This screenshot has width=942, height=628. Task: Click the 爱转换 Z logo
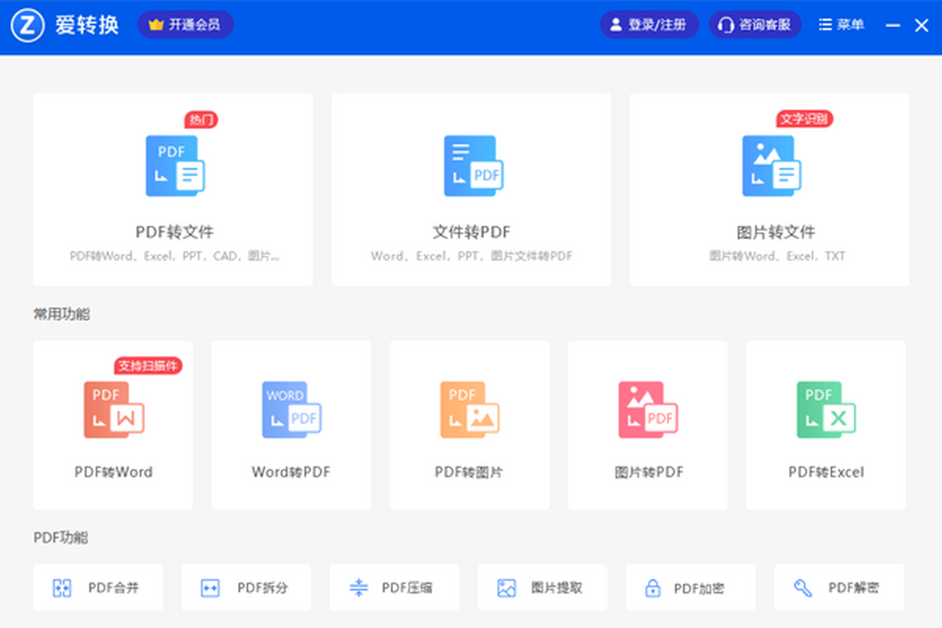pyautogui.click(x=27, y=25)
